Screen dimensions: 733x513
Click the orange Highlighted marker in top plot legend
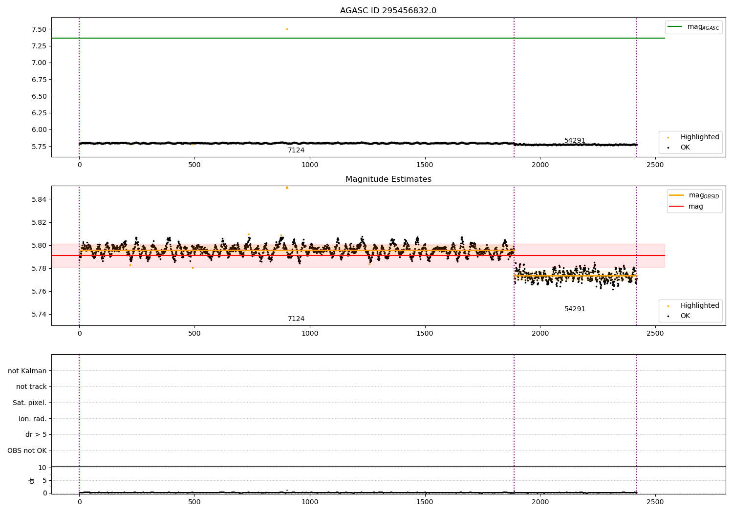pos(668,137)
